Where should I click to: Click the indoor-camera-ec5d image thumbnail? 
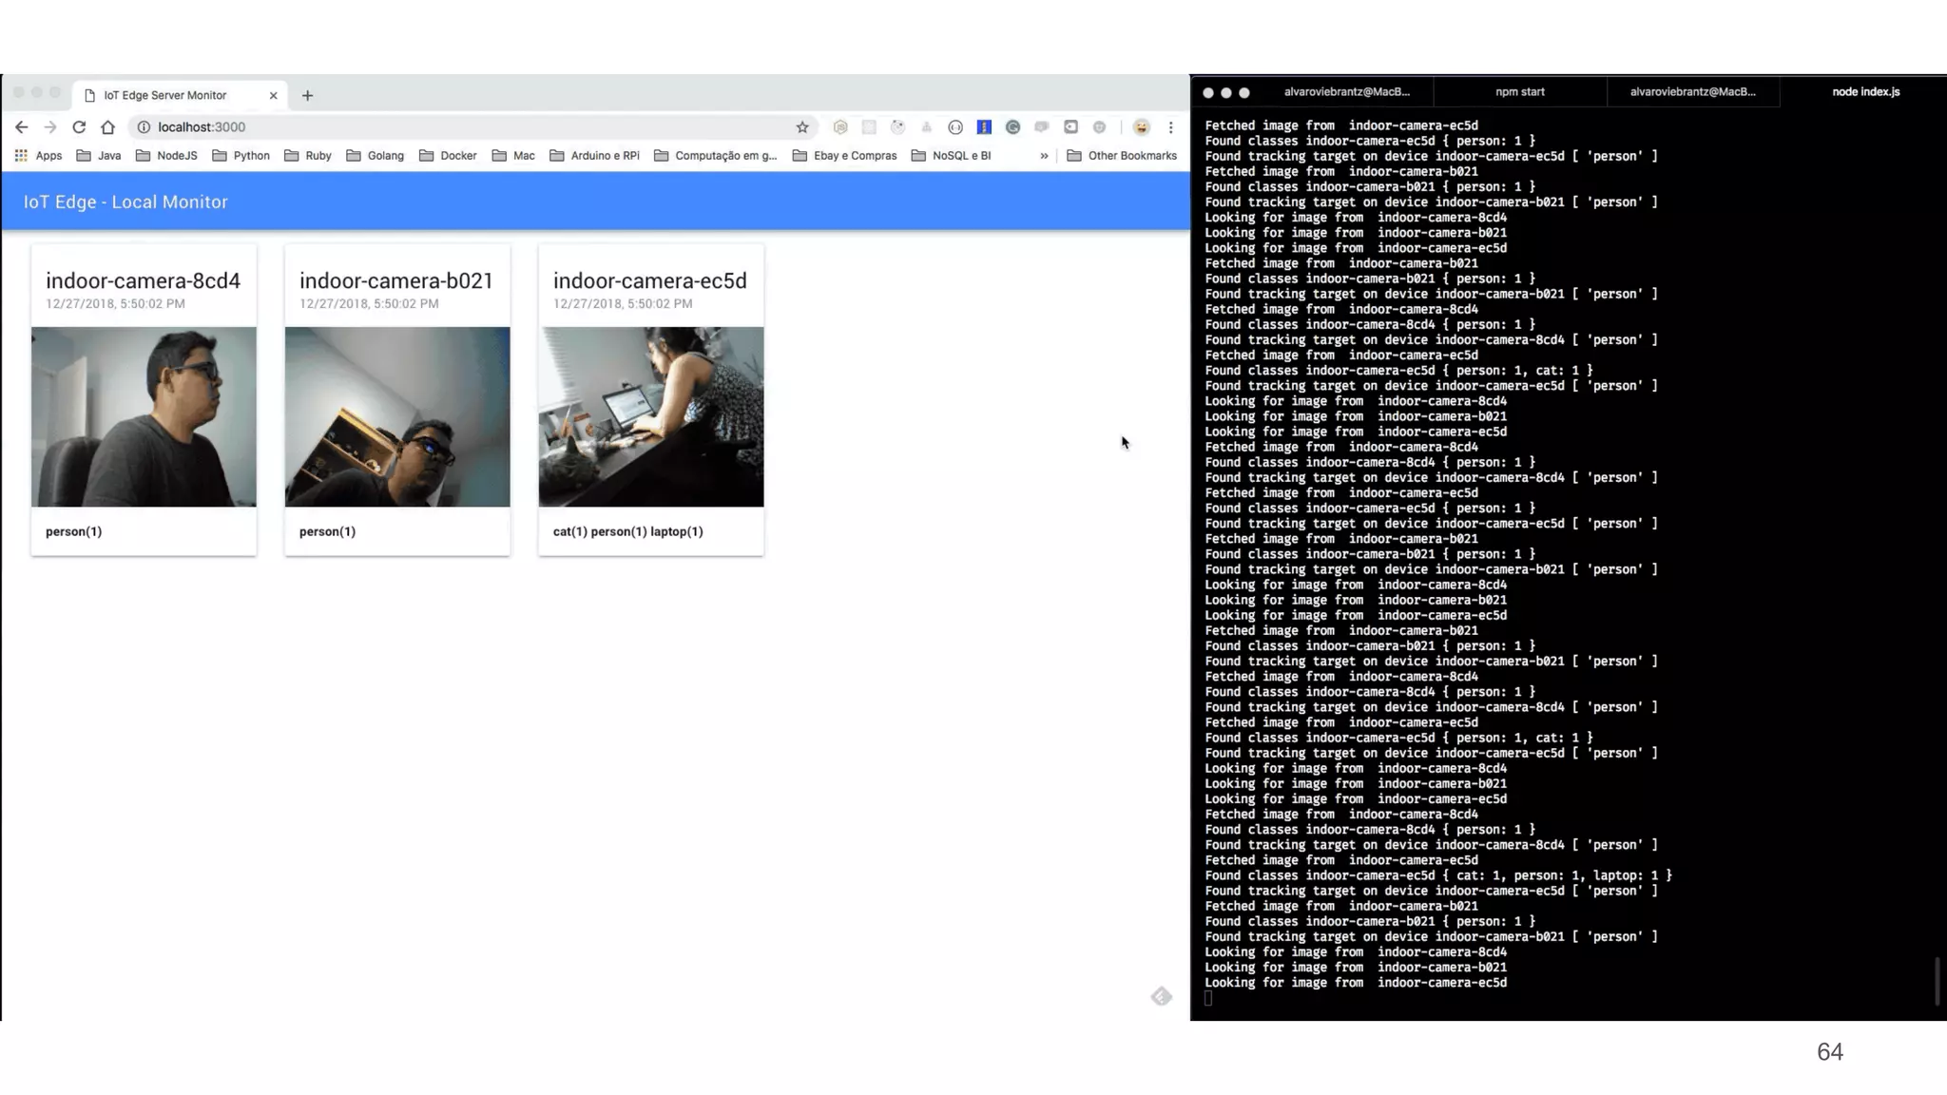pos(651,416)
